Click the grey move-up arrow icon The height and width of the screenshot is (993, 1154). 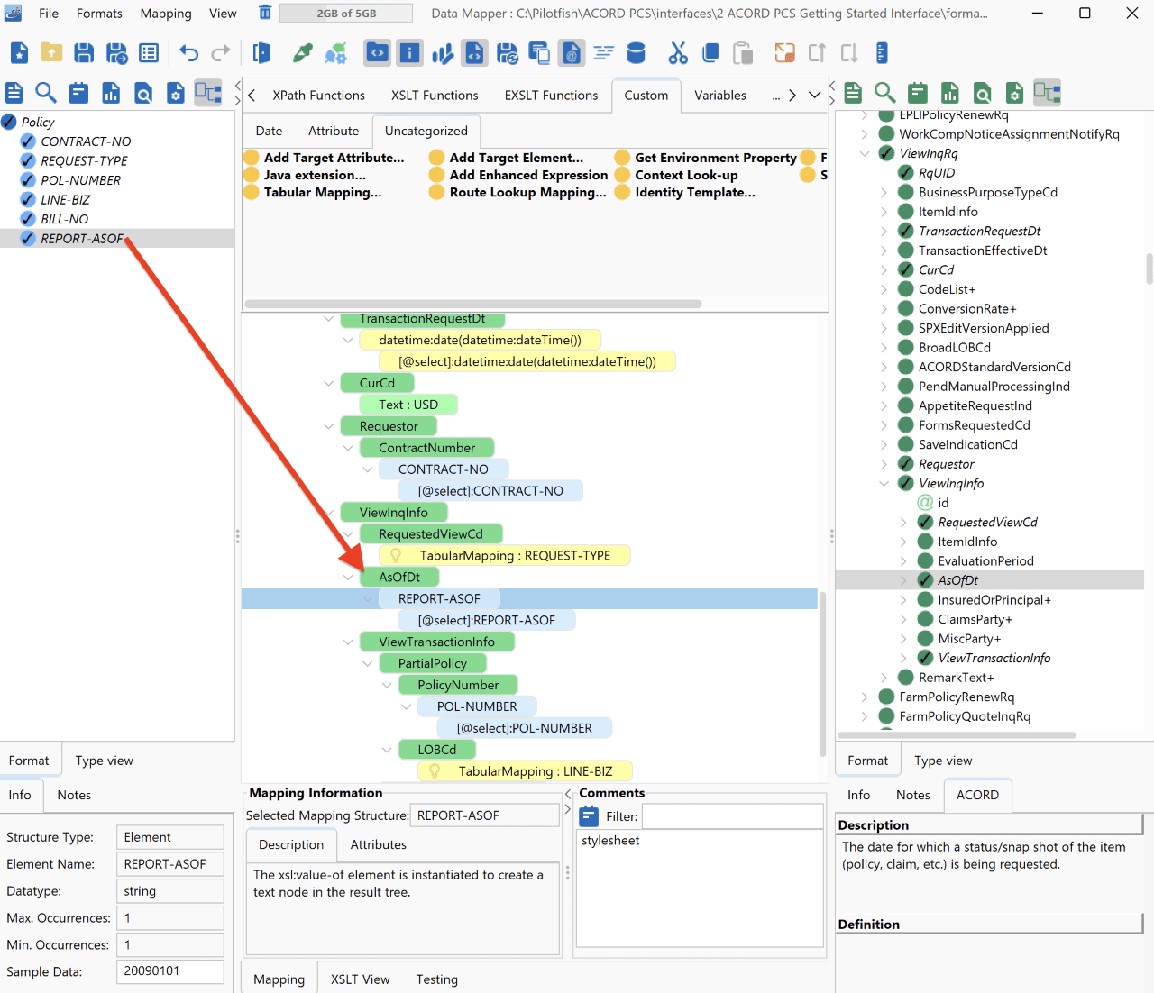click(817, 53)
